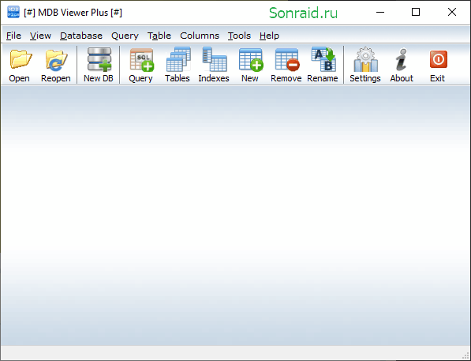This screenshot has width=471, height=361.
Task: Click the Remove table icon
Action: pos(287,59)
